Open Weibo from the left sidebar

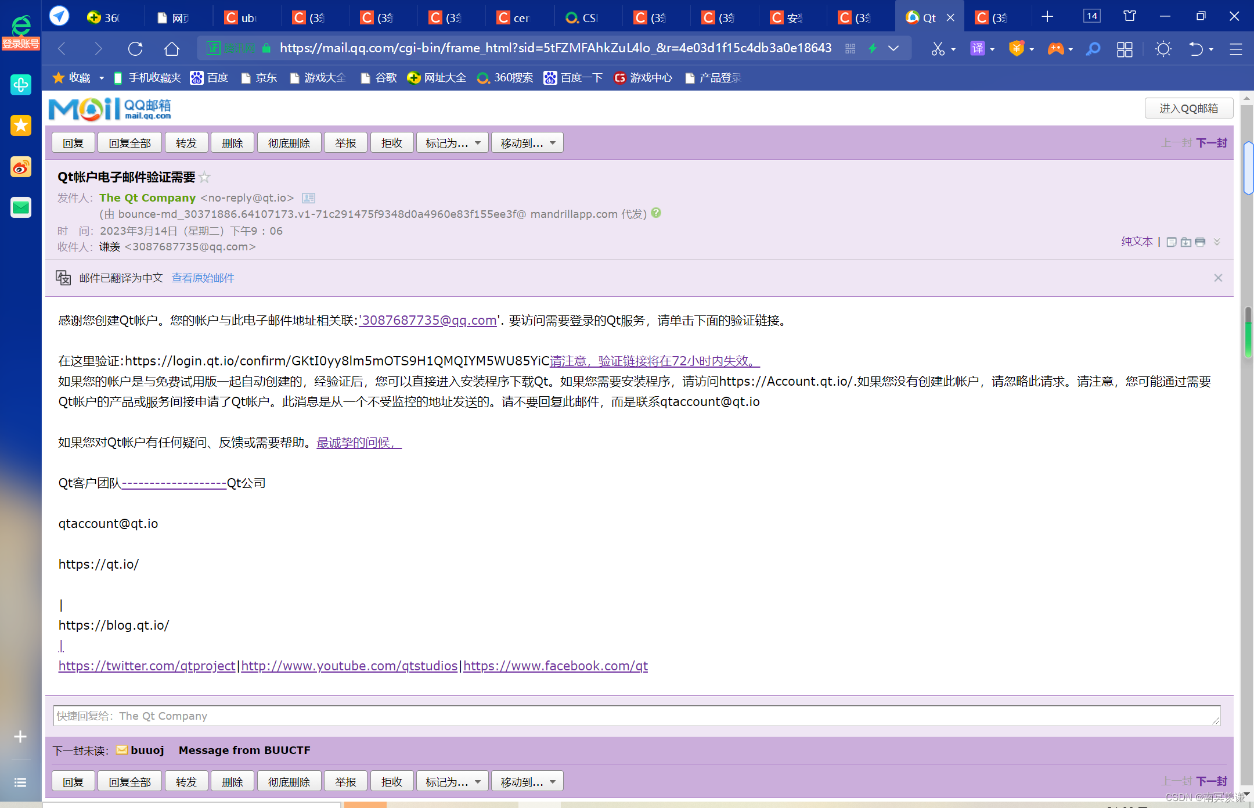click(20, 167)
